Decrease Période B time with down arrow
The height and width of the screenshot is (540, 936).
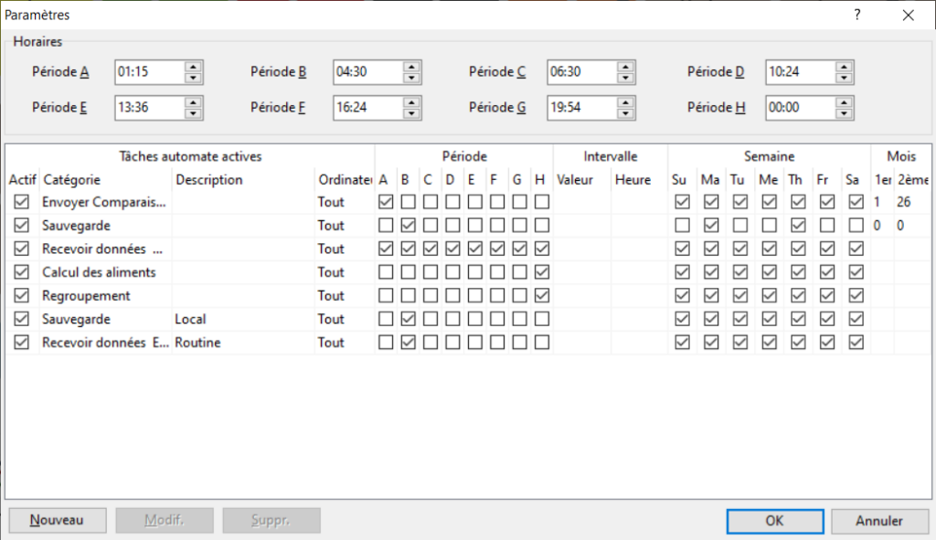412,78
